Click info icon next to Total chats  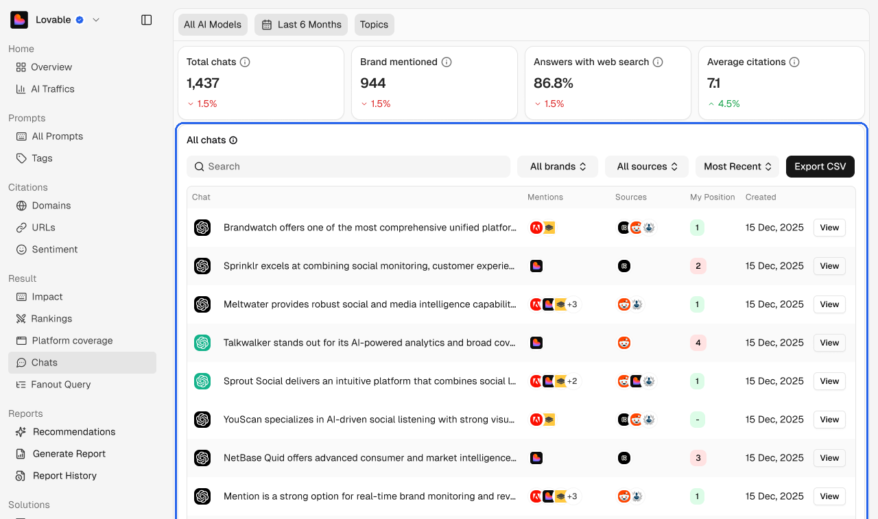pyautogui.click(x=245, y=62)
